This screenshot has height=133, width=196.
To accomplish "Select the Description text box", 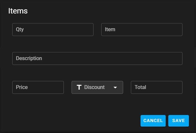I will [x=97, y=58].
